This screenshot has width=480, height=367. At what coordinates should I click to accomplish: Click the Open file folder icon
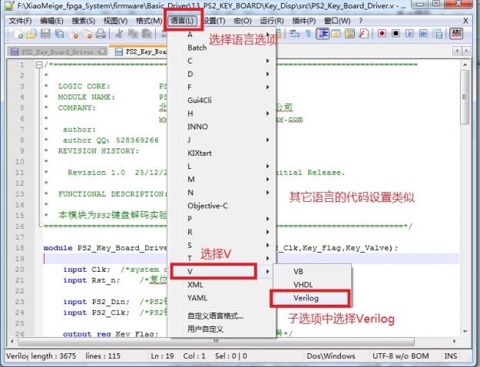tap(31, 34)
